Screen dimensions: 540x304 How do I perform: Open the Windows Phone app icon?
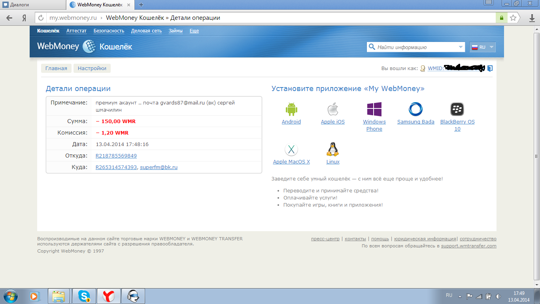tap(374, 109)
